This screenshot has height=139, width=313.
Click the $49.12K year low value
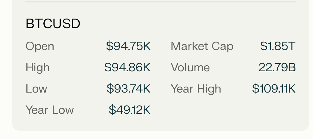coord(130,110)
